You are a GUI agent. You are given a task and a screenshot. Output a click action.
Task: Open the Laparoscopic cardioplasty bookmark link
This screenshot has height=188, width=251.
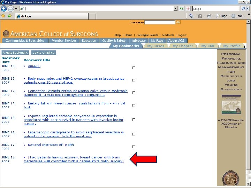(x=74, y=134)
